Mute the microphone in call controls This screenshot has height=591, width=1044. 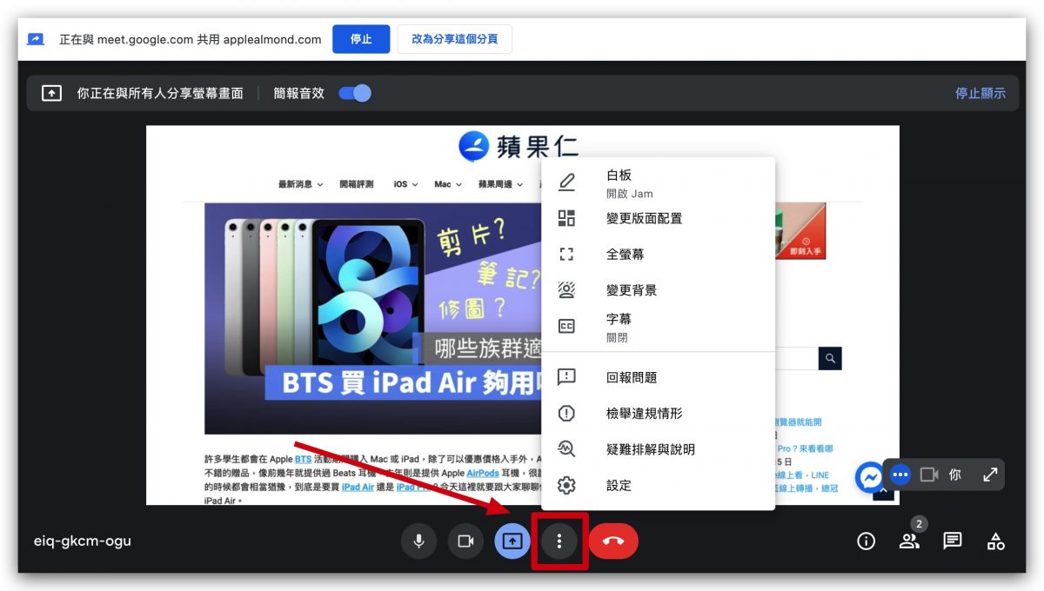pyautogui.click(x=418, y=541)
